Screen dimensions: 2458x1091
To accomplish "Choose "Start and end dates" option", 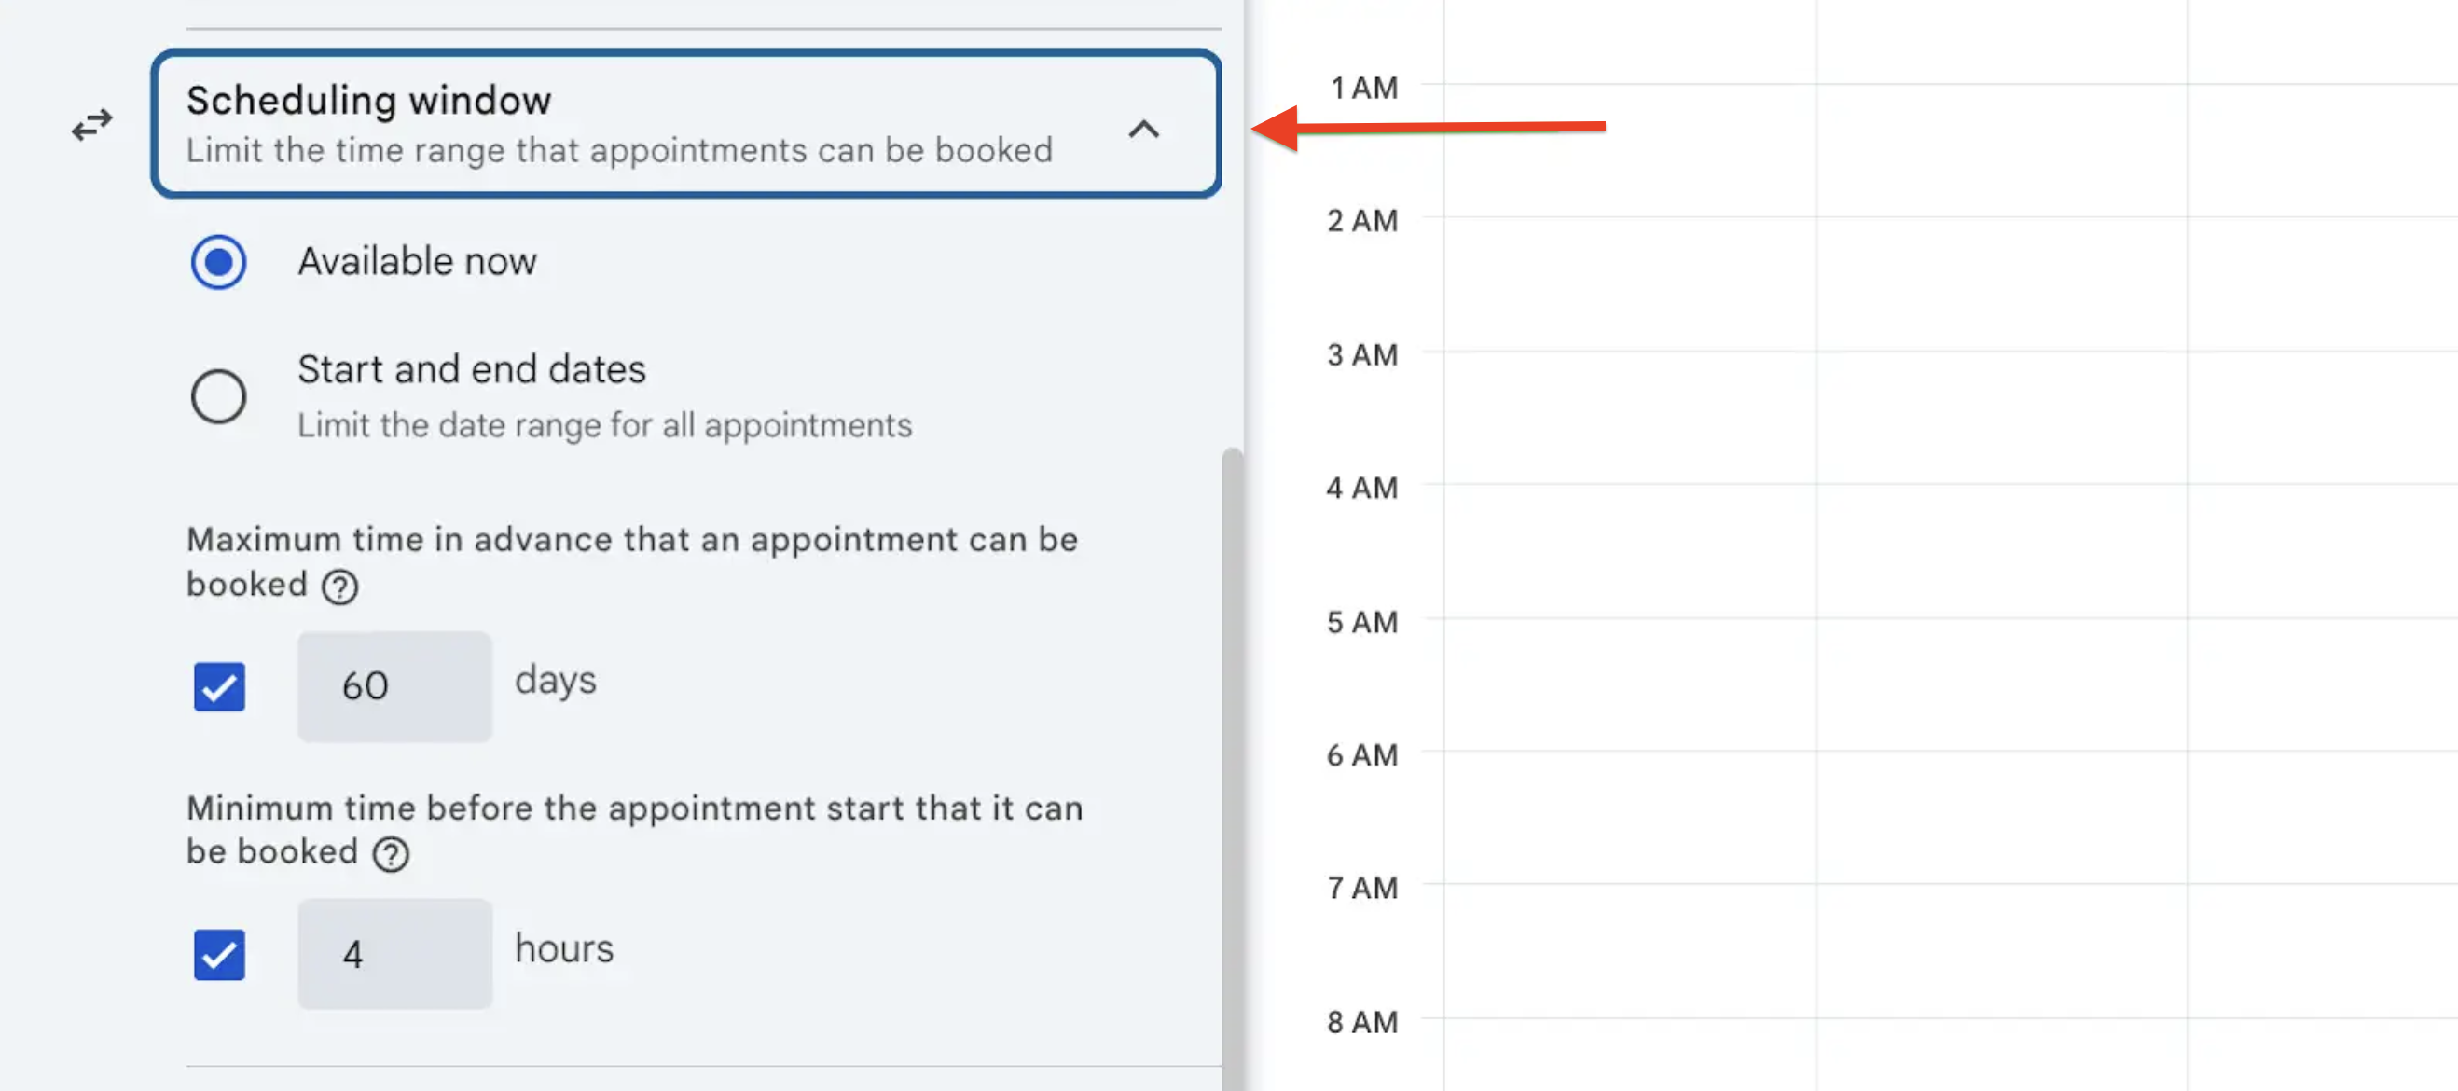I will click(x=218, y=396).
